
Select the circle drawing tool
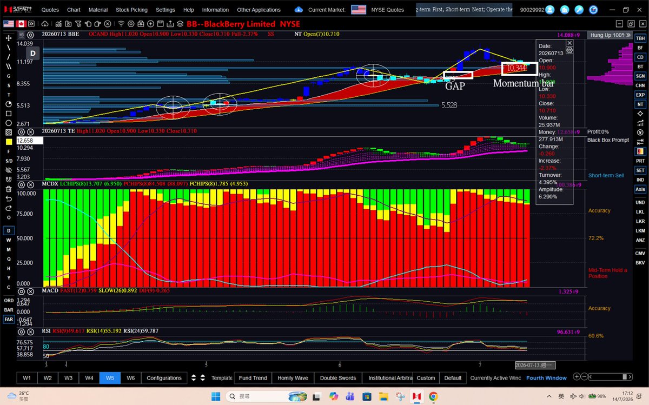[9, 123]
